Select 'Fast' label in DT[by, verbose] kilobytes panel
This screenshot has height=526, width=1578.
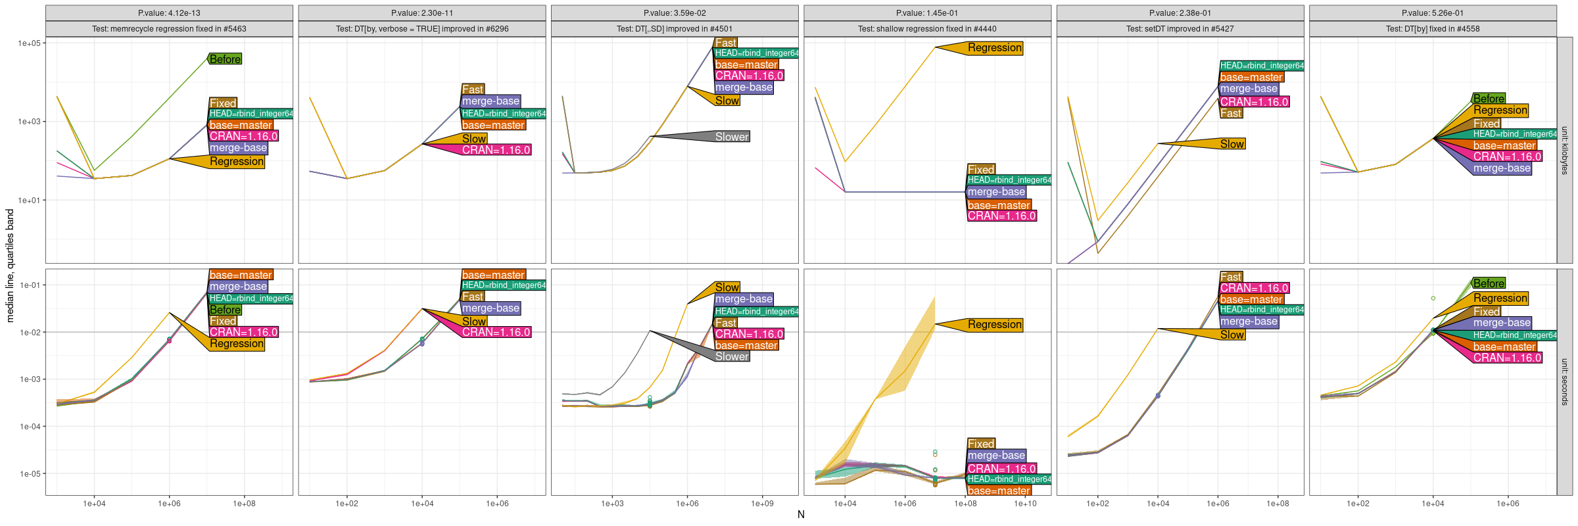point(473,89)
